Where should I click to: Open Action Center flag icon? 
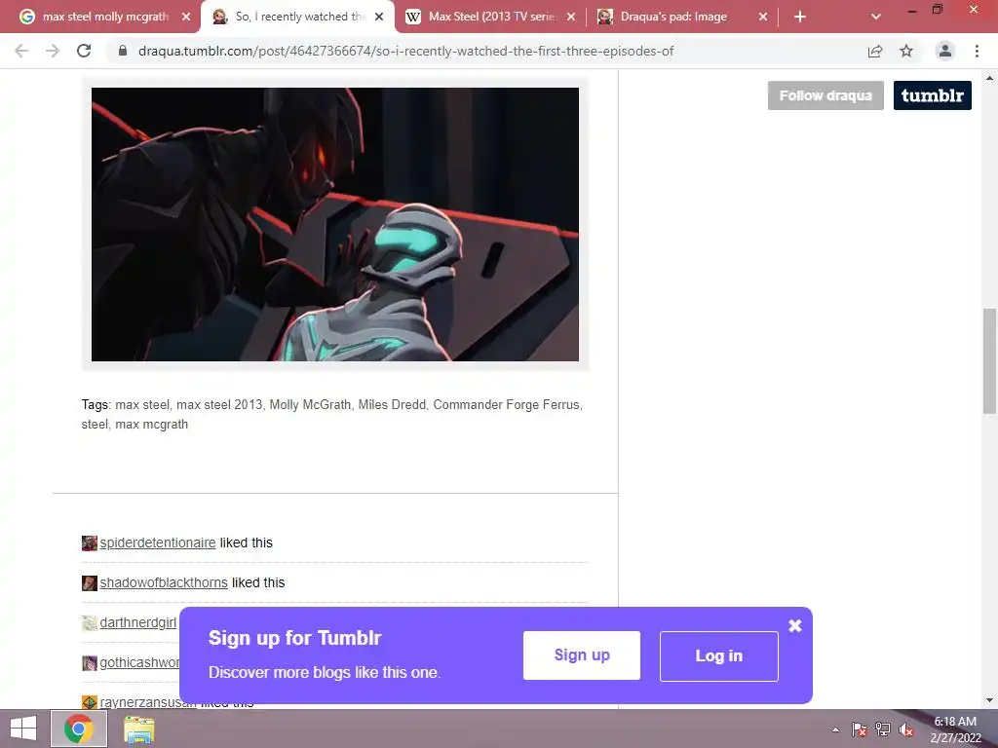[x=860, y=730]
